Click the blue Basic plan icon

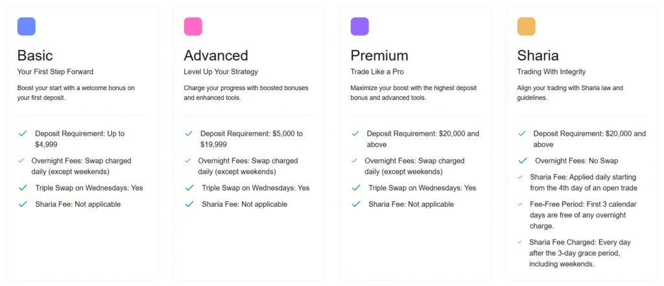click(x=27, y=27)
